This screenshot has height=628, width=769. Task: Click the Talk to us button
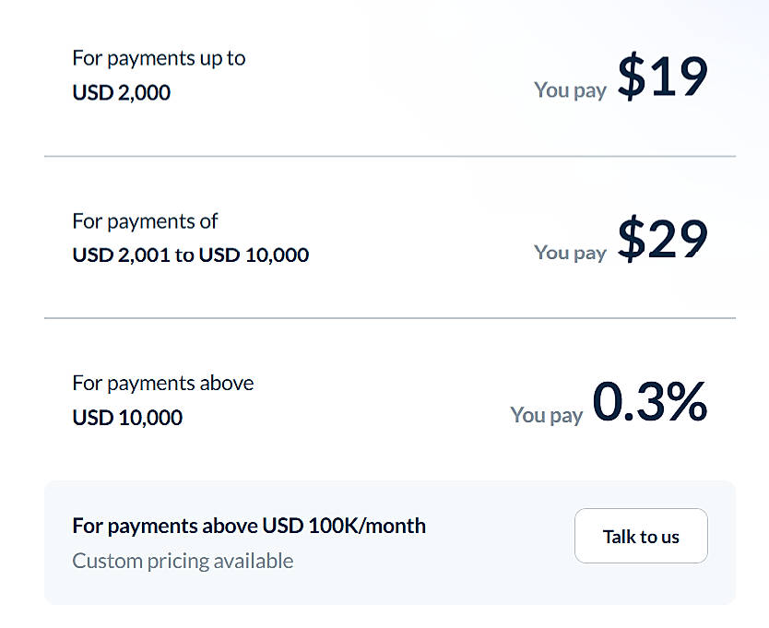coord(641,536)
